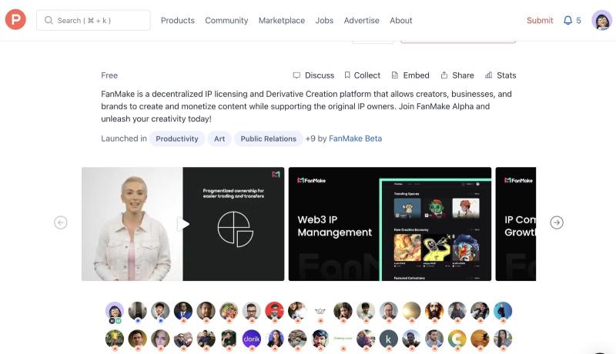
Task: Open the About menu
Action: 401,21
